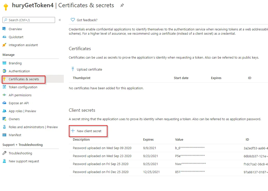Click secret ID starting 97a86137
Screen dimensions: 268x191
coord(256,172)
